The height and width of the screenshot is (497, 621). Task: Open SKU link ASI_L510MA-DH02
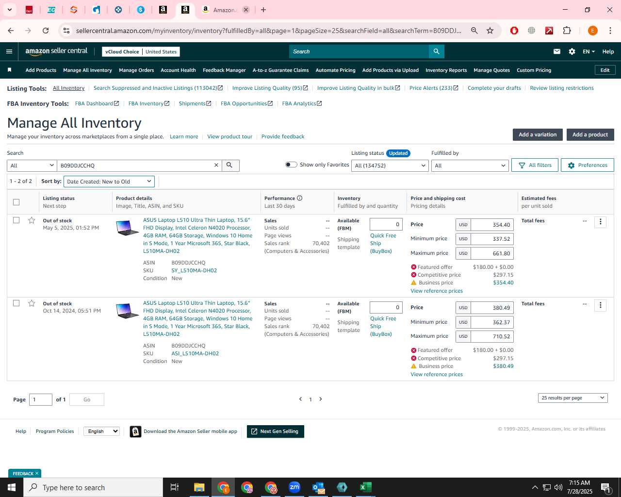(195, 354)
